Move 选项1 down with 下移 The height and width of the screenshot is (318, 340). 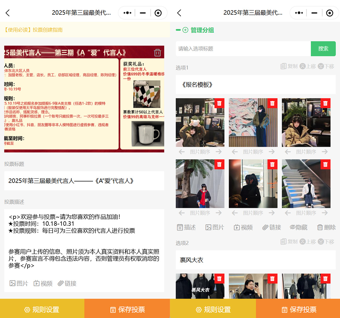326,66
